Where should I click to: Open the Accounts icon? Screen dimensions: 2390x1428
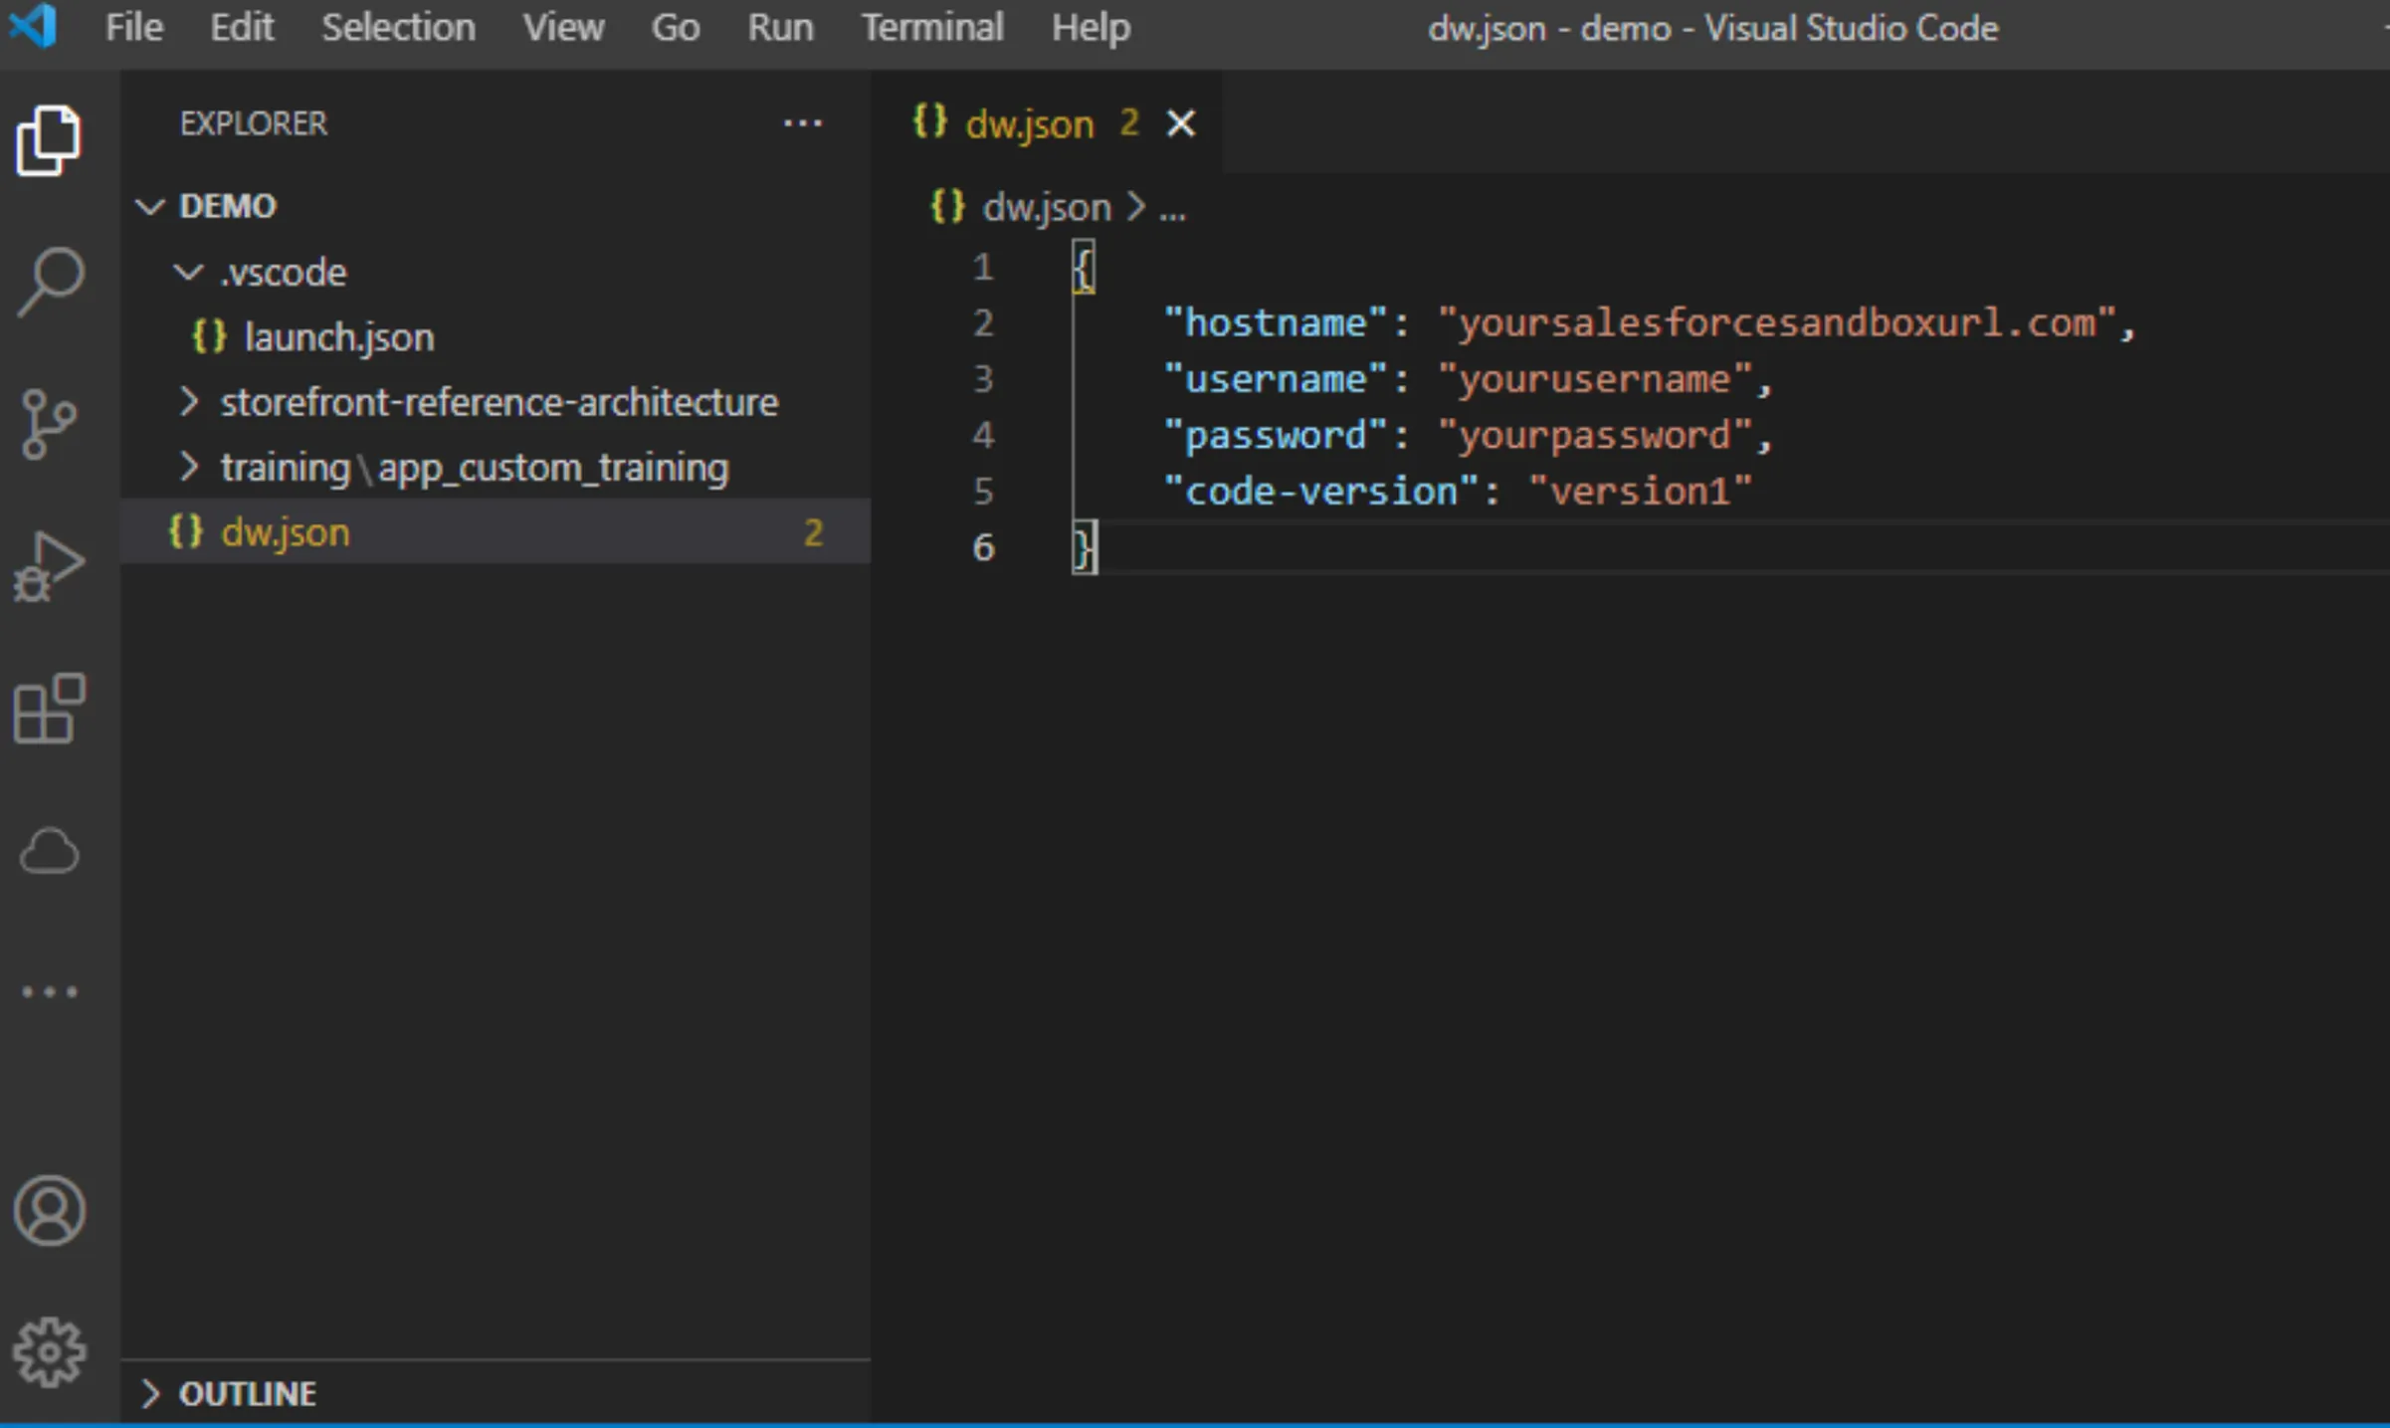(x=48, y=1210)
